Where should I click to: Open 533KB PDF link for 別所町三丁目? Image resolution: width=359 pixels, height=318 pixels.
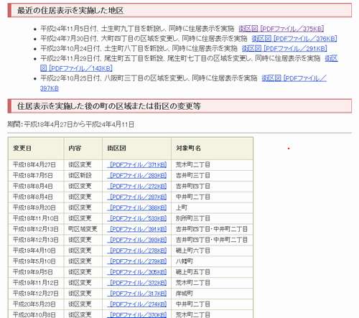coord(137,218)
